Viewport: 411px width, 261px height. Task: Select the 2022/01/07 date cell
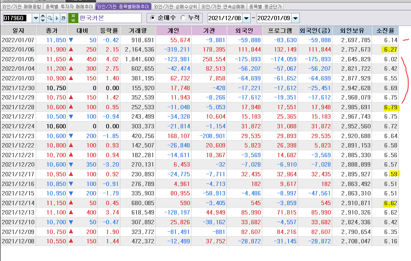(18, 40)
